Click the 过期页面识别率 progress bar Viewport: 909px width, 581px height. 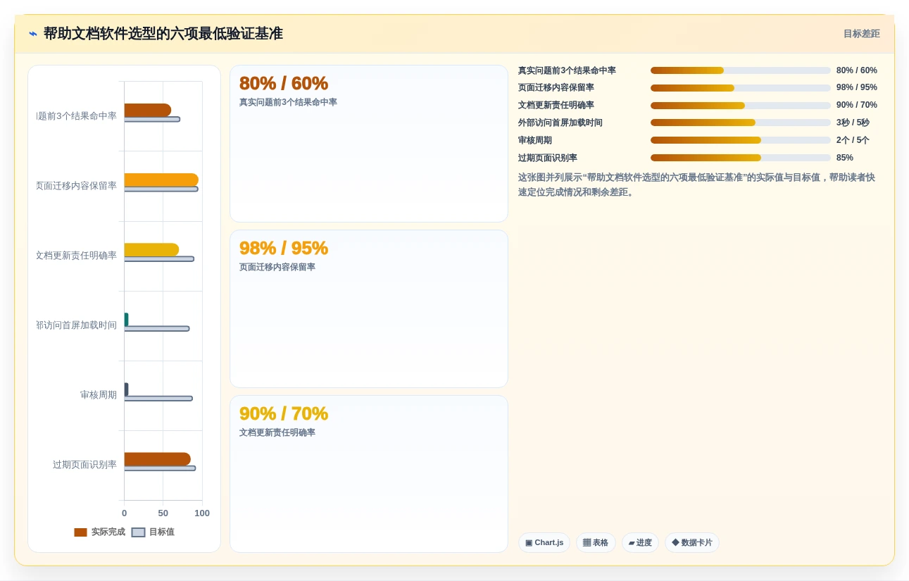click(740, 158)
